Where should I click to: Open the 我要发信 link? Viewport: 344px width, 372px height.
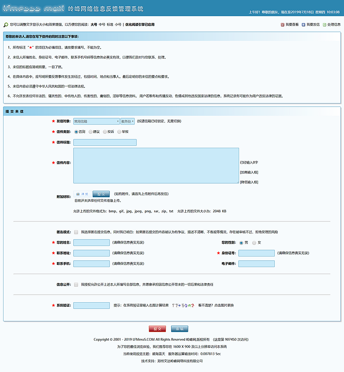(313, 24)
